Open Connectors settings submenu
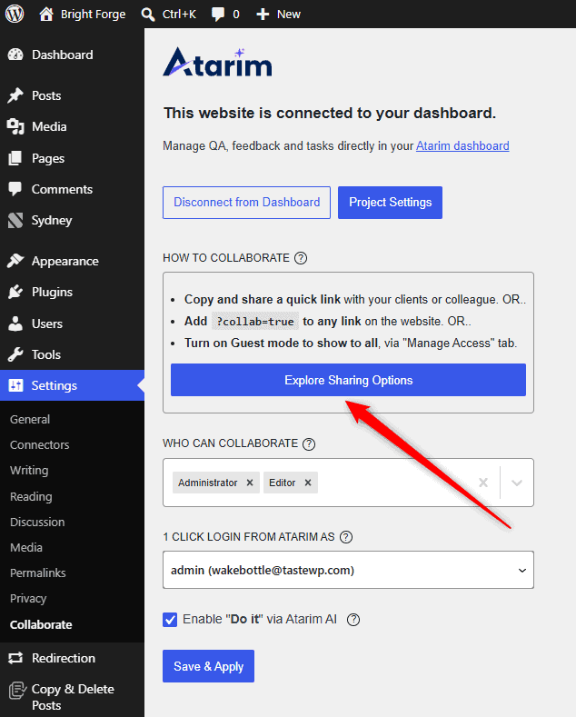The width and height of the screenshot is (576, 717). (x=40, y=445)
